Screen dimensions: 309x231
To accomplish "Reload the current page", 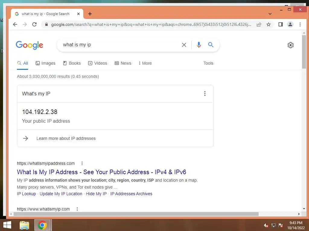I will click(34, 24).
